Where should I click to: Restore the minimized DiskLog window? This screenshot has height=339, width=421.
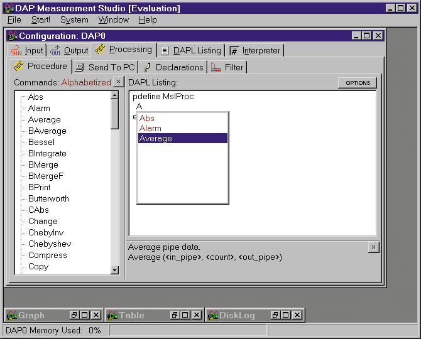(275, 315)
